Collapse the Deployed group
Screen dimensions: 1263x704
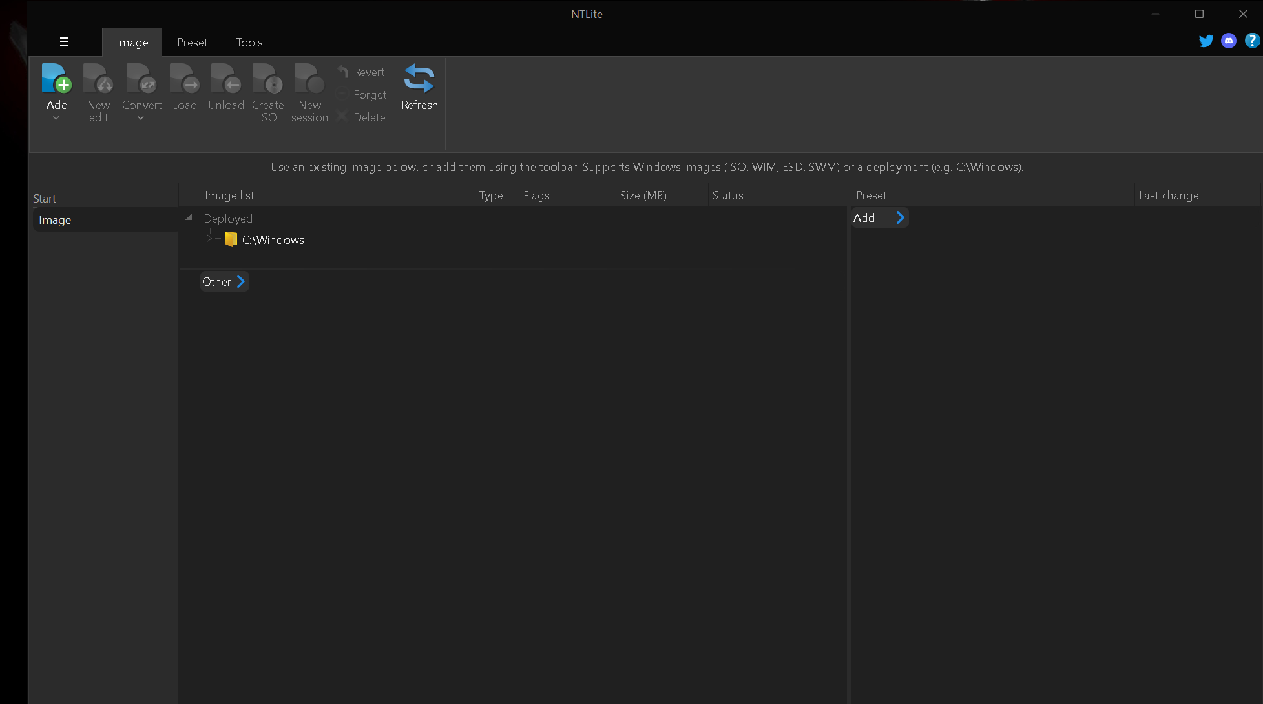[x=189, y=217]
